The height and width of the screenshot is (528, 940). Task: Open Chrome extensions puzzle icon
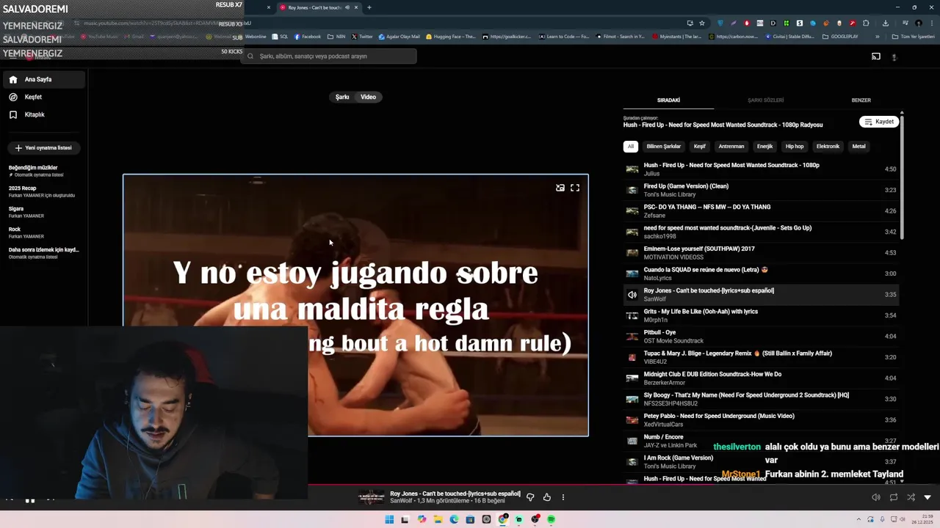866,23
